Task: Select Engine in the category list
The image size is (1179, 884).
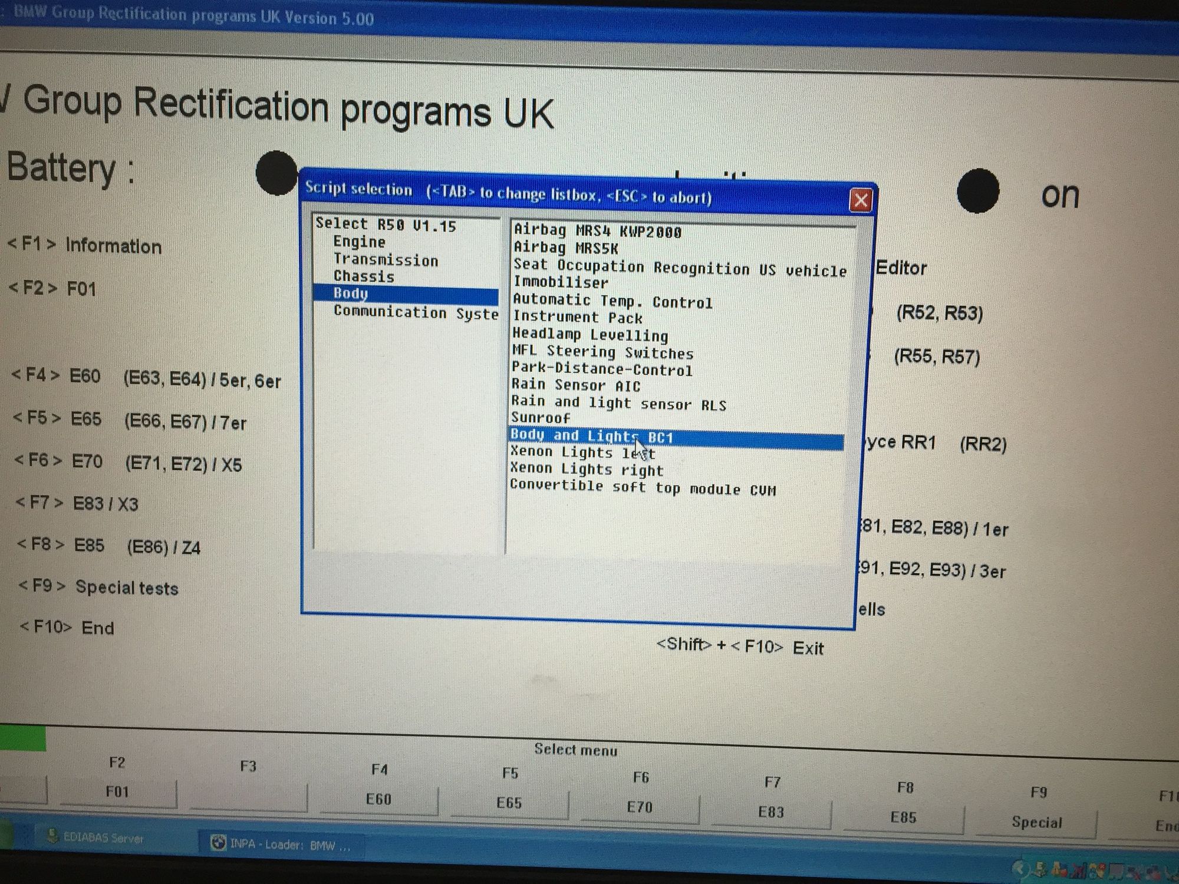Action: click(x=359, y=242)
